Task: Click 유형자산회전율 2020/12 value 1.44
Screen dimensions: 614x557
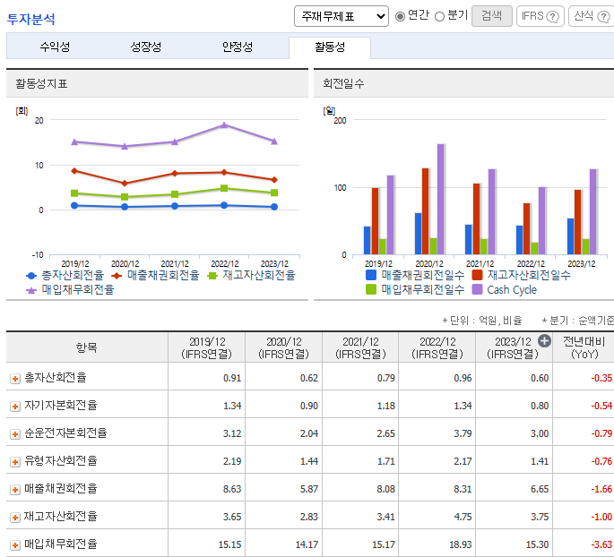Action: (x=309, y=461)
